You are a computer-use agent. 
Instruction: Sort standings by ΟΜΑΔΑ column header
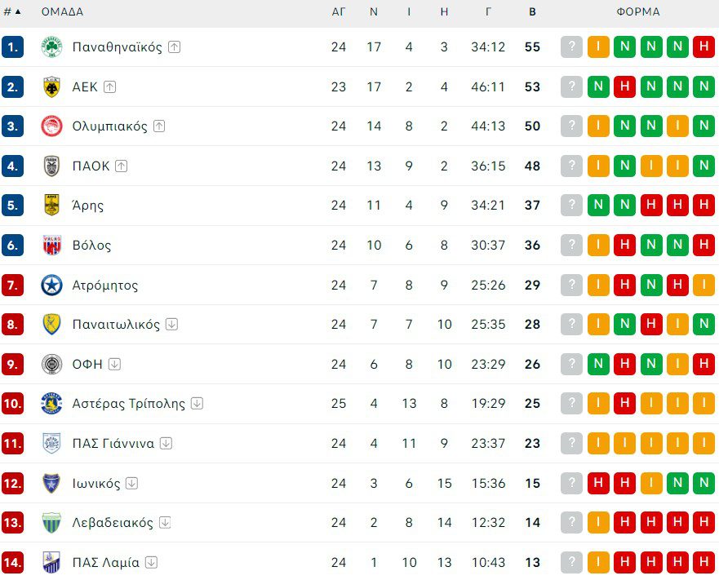62,12
